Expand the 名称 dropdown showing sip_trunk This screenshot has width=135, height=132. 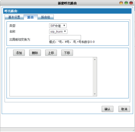click(x=58, y=32)
